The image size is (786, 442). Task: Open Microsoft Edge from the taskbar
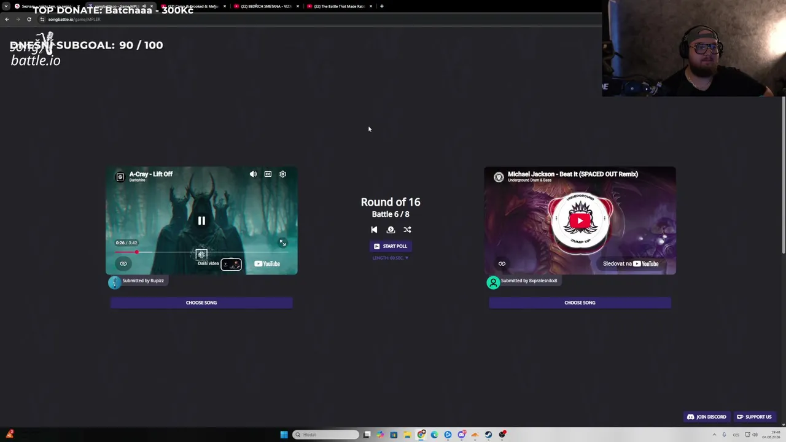click(x=434, y=435)
